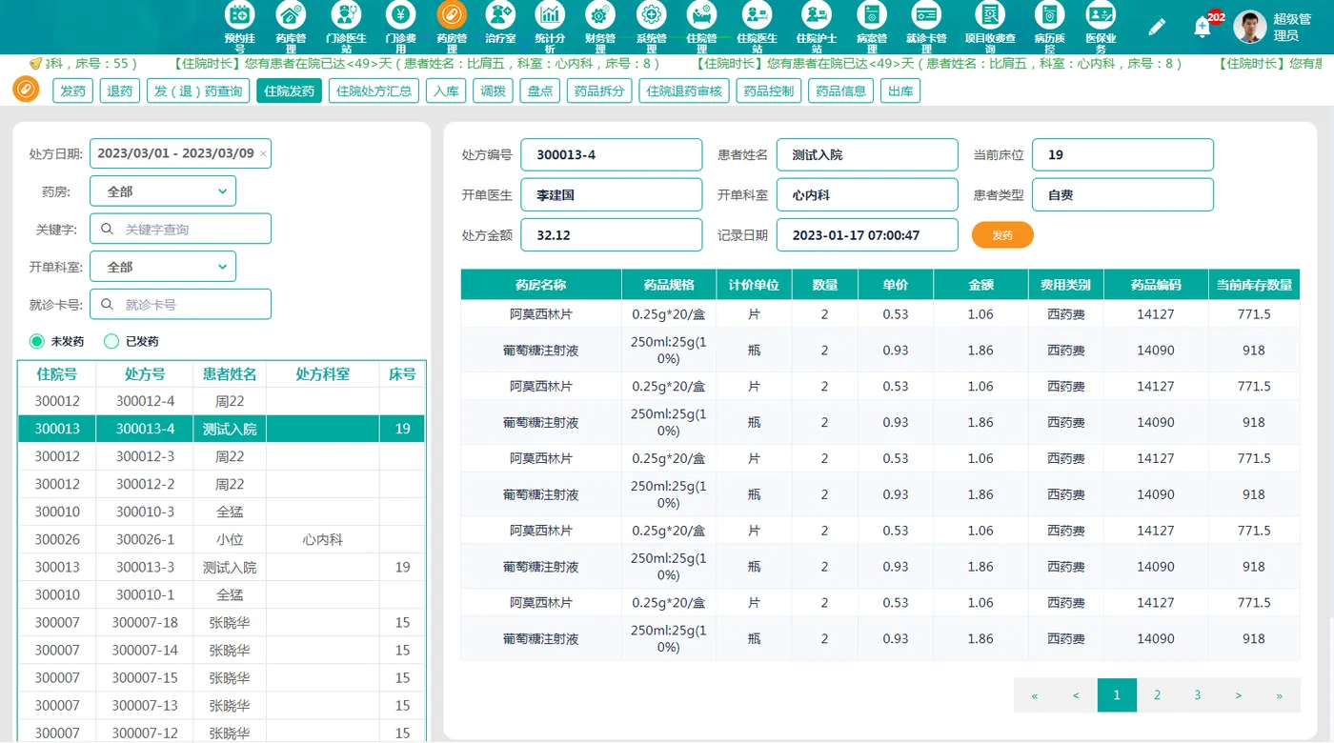Switch to the 盘点 tab
This screenshot has height=743, width=1334.
pyautogui.click(x=539, y=91)
